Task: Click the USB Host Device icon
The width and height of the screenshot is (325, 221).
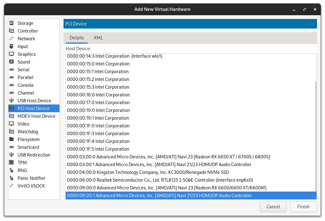Action: pyautogui.click(x=11, y=100)
